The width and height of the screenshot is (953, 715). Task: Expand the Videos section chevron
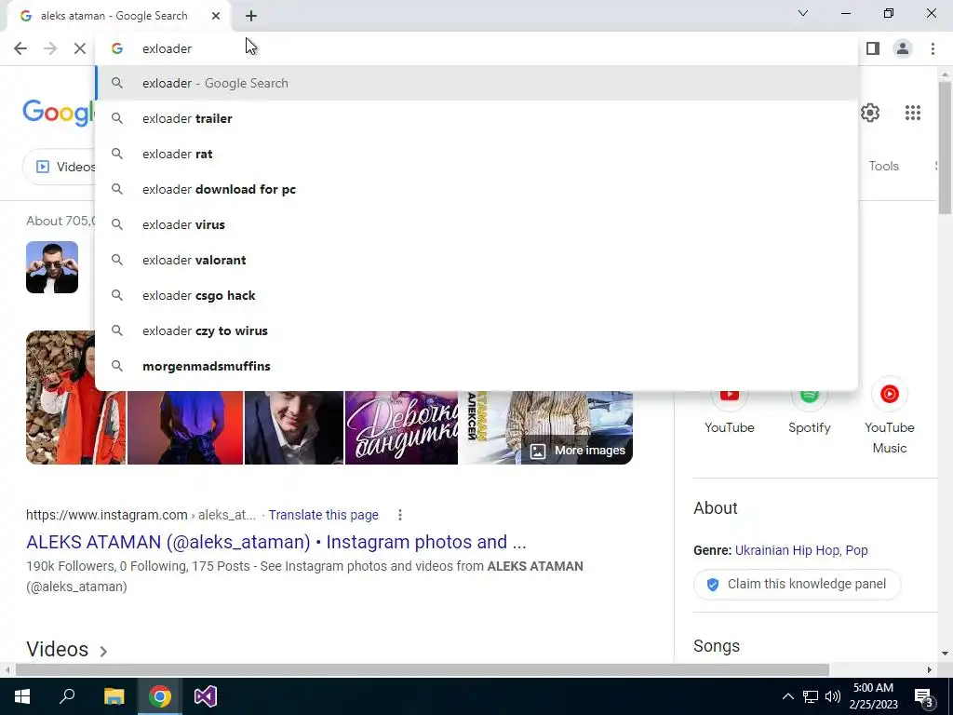click(103, 651)
